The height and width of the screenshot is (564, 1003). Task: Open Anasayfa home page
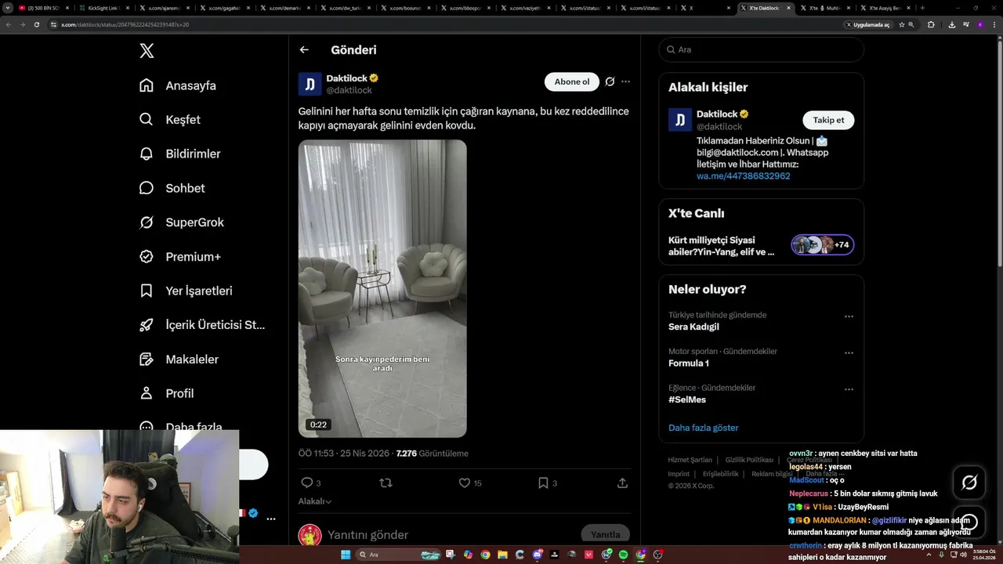(x=178, y=85)
